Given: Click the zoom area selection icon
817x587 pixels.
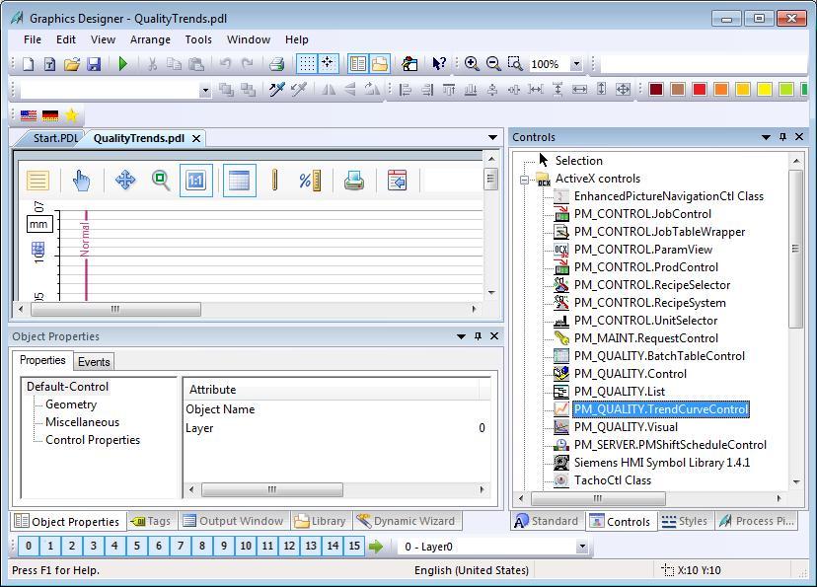Looking at the screenshot, I should tap(515, 64).
